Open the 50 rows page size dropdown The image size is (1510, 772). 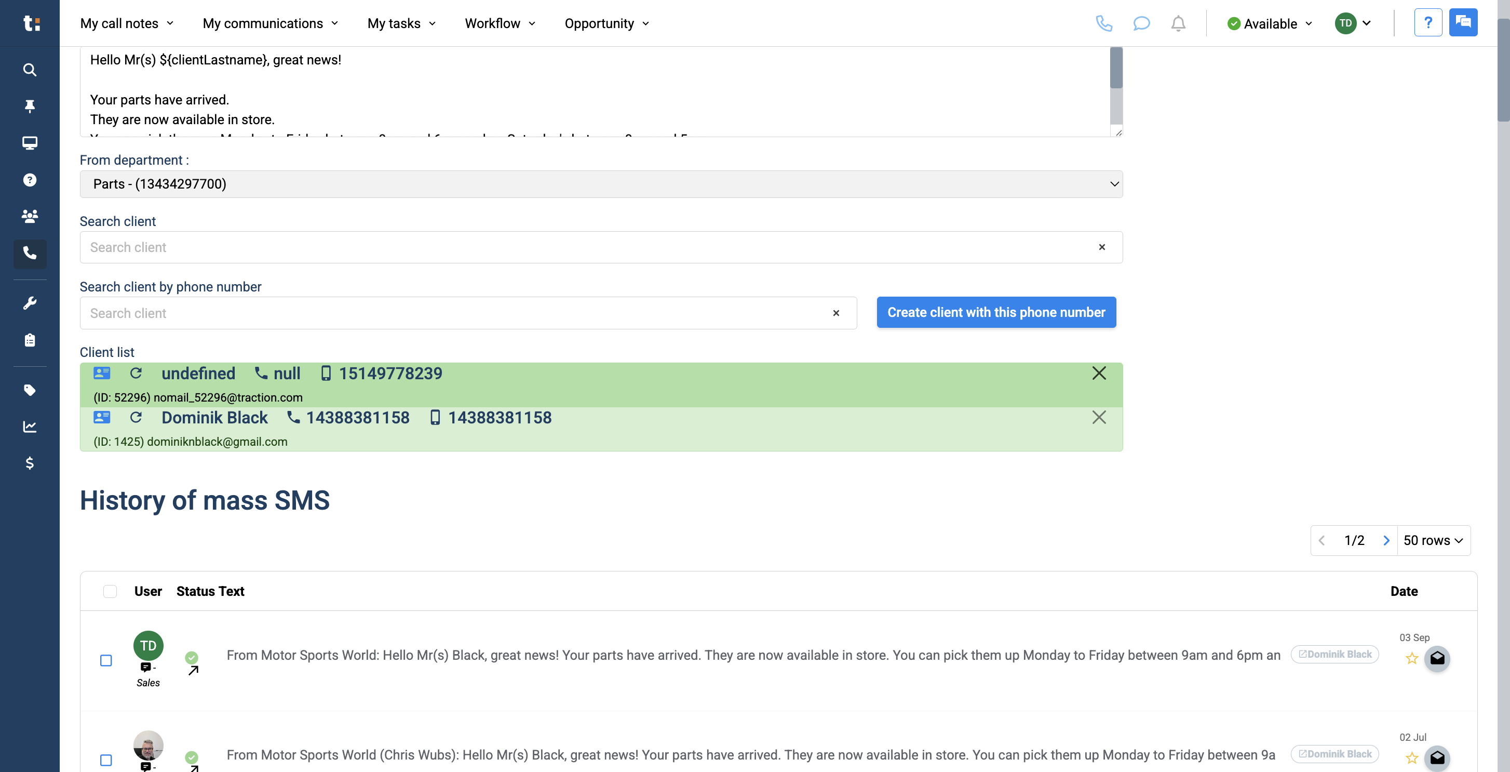point(1433,540)
